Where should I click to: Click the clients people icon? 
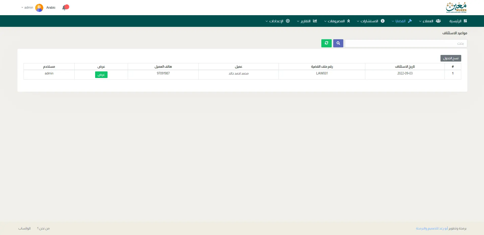pyautogui.click(x=438, y=21)
